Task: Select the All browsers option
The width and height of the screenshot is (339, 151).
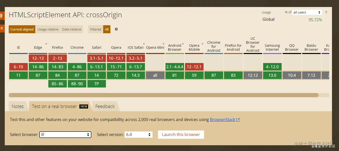Action: coord(107,29)
